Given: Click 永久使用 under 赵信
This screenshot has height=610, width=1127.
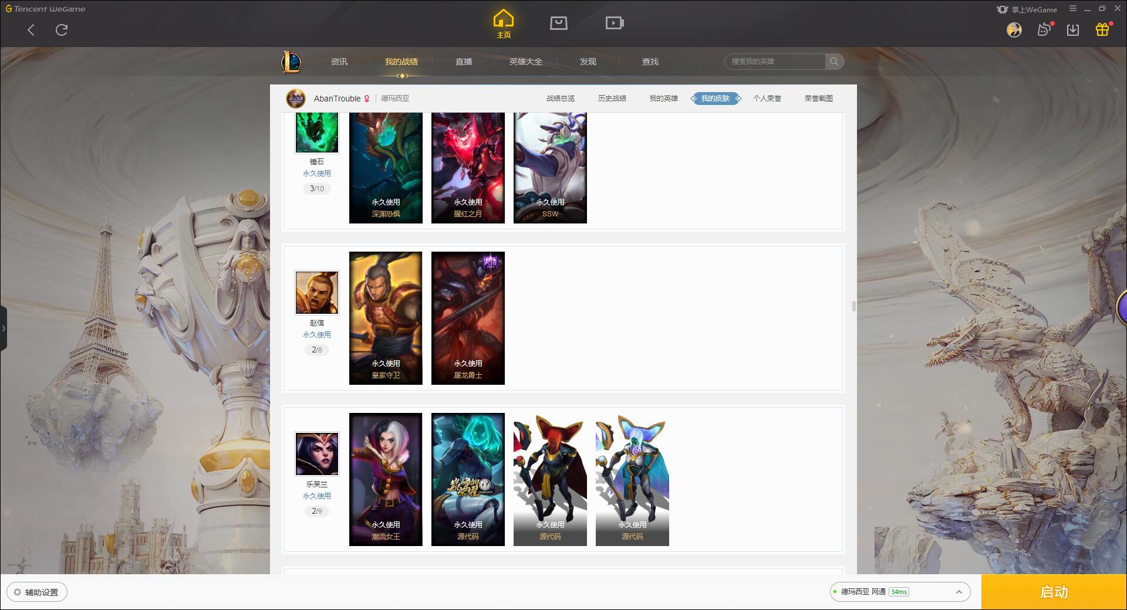Looking at the screenshot, I should [x=317, y=335].
